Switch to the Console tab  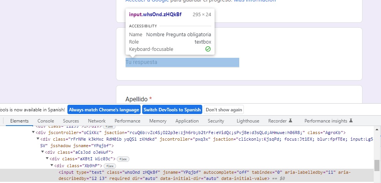pos(45,121)
